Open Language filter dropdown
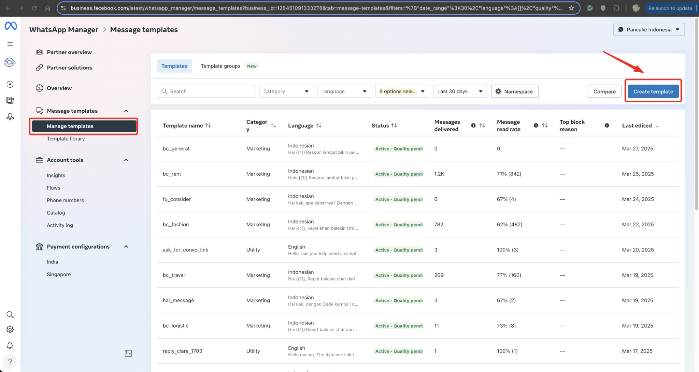 (344, 92)
